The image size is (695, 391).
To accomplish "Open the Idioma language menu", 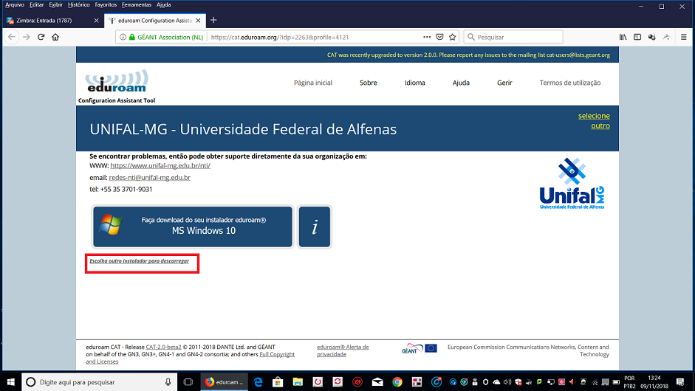I will tap(415, 83).
